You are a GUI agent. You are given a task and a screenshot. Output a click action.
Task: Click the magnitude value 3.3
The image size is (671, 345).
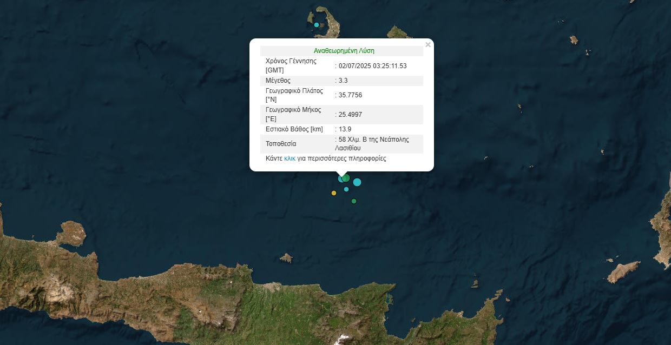pyautogui.click(x=343, y=81)
